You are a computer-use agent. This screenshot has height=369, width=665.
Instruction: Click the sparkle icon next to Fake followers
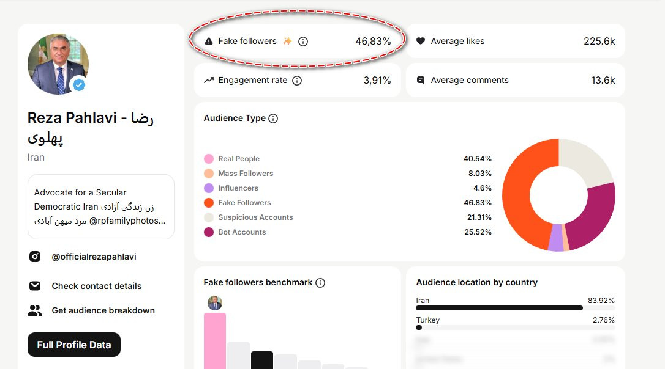287,41
